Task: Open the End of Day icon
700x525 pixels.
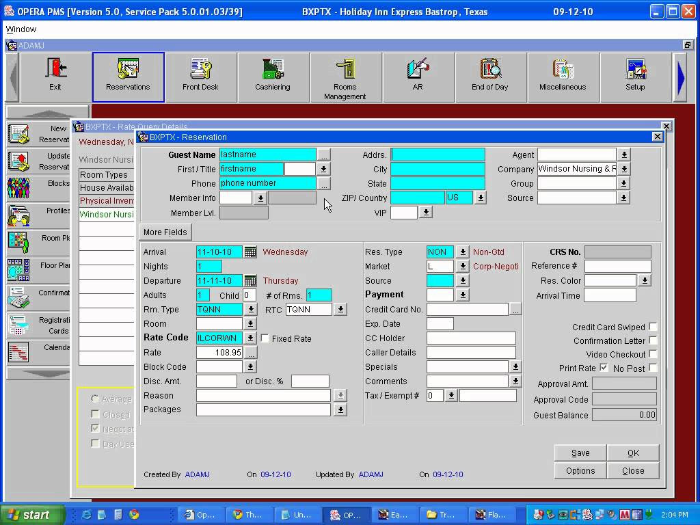Action: point(490,77)
